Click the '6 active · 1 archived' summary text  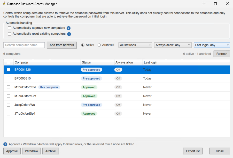click(197, 54)
